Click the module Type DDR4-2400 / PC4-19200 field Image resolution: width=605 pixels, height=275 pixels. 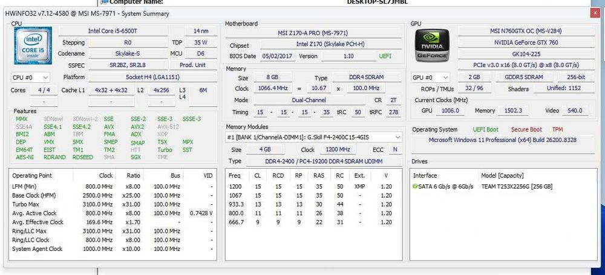(323, 161)
